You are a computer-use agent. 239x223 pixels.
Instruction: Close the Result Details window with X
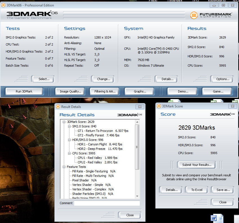point(140,107)
